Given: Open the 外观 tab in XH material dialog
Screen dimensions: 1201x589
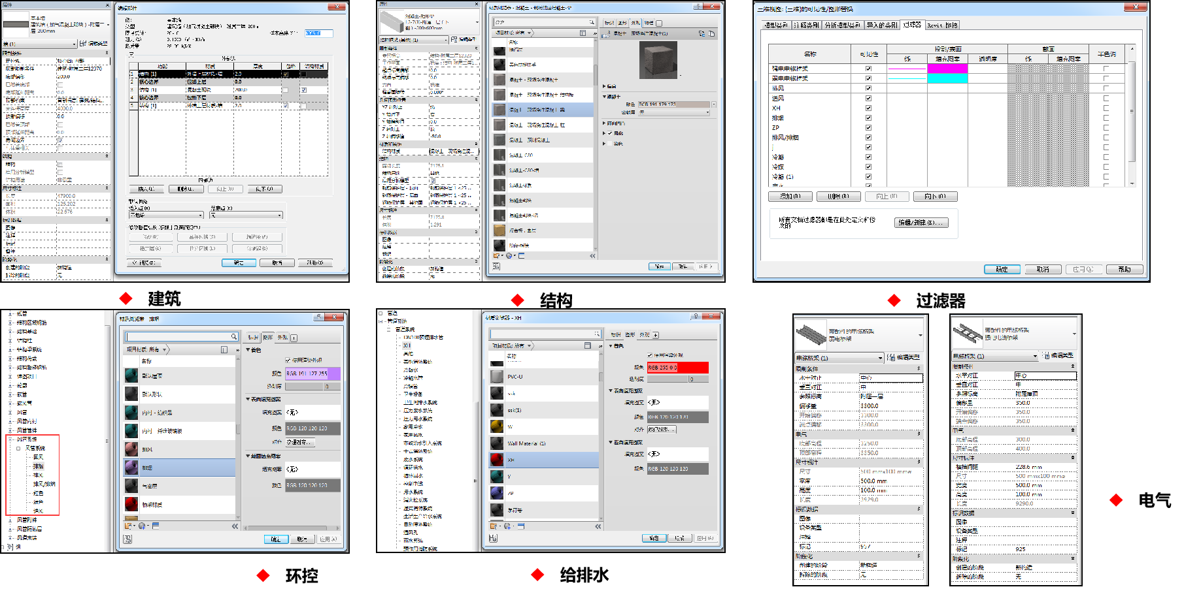Looking at the screenshot, I should 644,335.
